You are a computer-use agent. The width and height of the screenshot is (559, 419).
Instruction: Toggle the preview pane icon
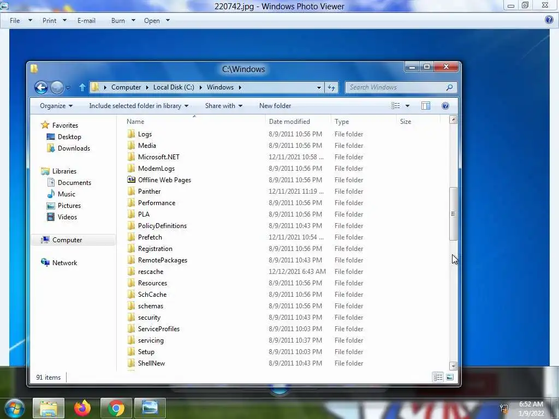coord(426,106)
